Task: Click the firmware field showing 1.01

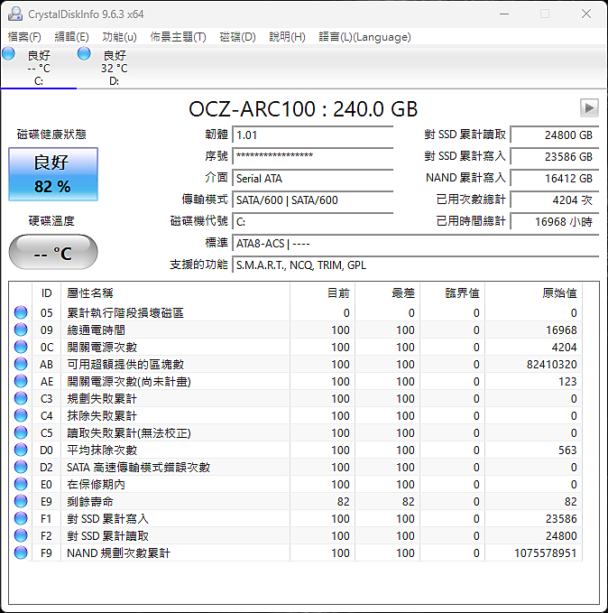Action: [x=313, y=135]
